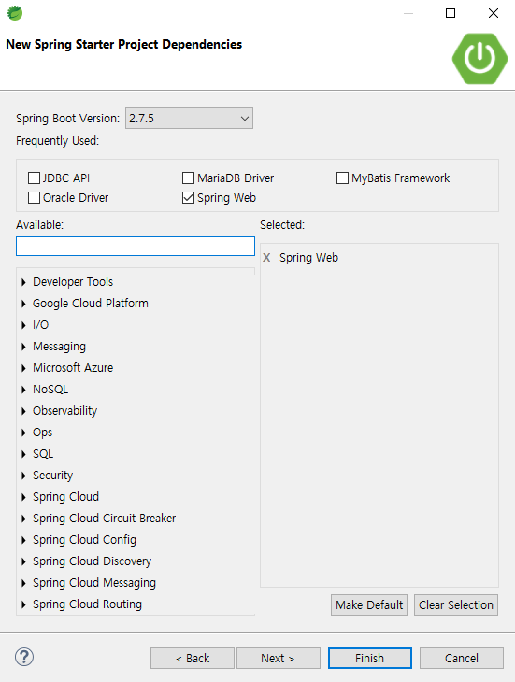Click the Spring leaf icon in title bar
Screen dimensions: 515x682
pyautogui.click(x=15, y=13)
